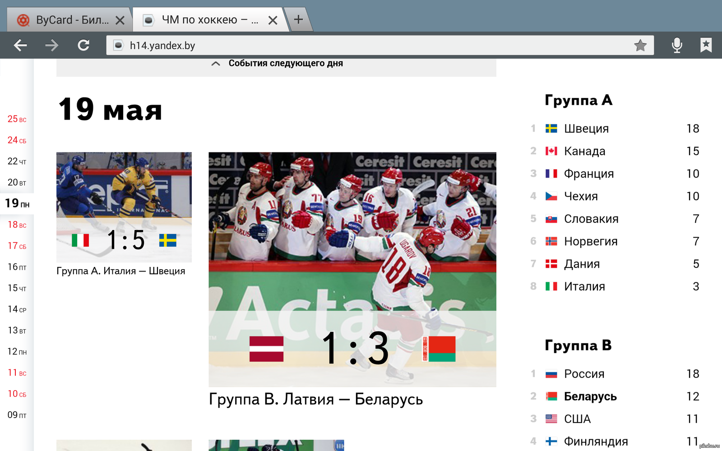Click the browser back arrow
This screenshot has height=451, width=722.
[20, 45]
